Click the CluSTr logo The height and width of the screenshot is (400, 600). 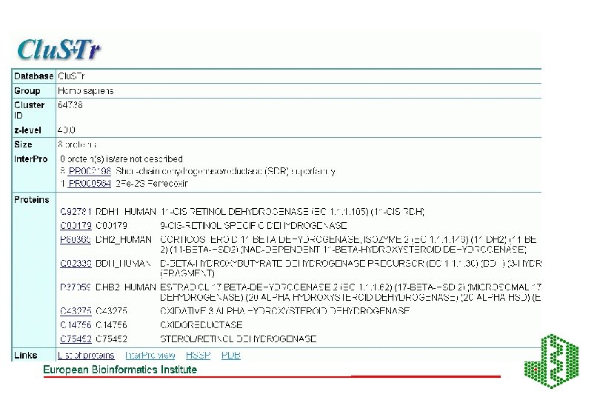(59, 50)
